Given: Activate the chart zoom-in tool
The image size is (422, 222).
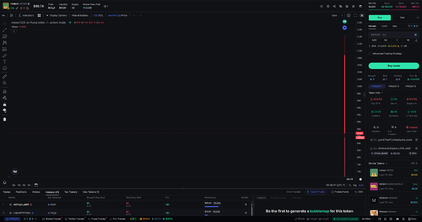Looking at the screenshot, I should click(x=5, y=83).
